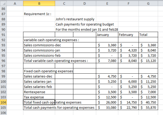Click January total cash payments 33,080
This screenshot has height=115, width=163.
tap(107, 107)
